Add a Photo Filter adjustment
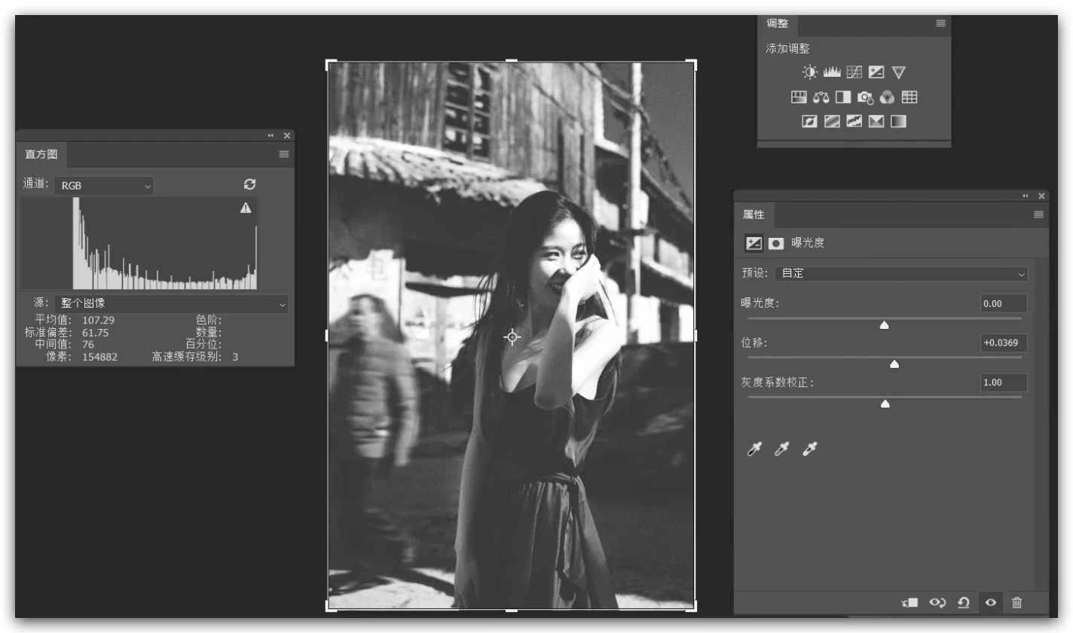Image resolution: width=1073 pixels, height=633 pixels. (865, 97)
